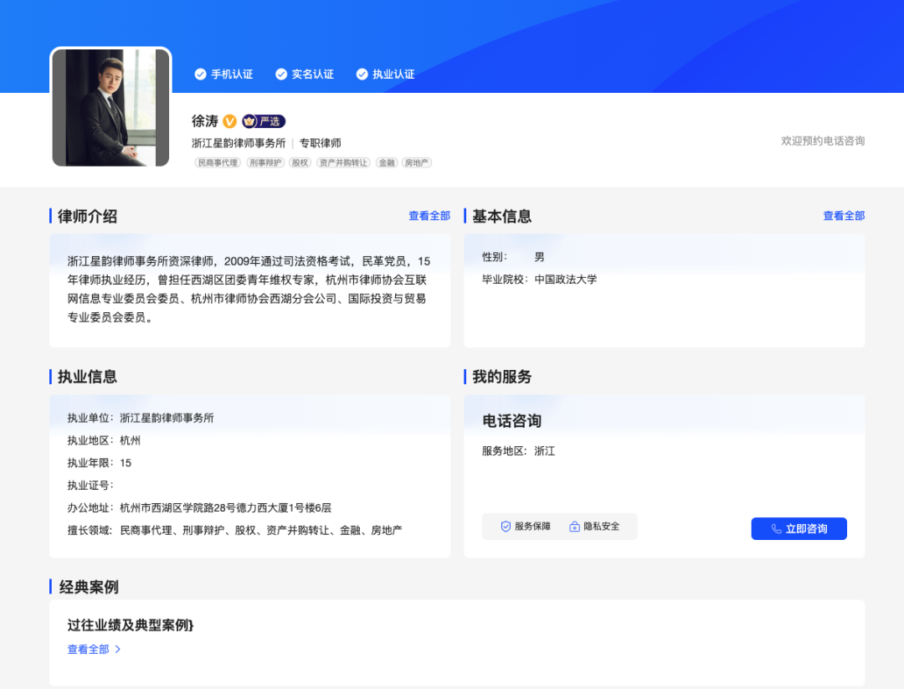
Task: Expand 查看全部 in 基本信息 section
Action: (843, 216)
